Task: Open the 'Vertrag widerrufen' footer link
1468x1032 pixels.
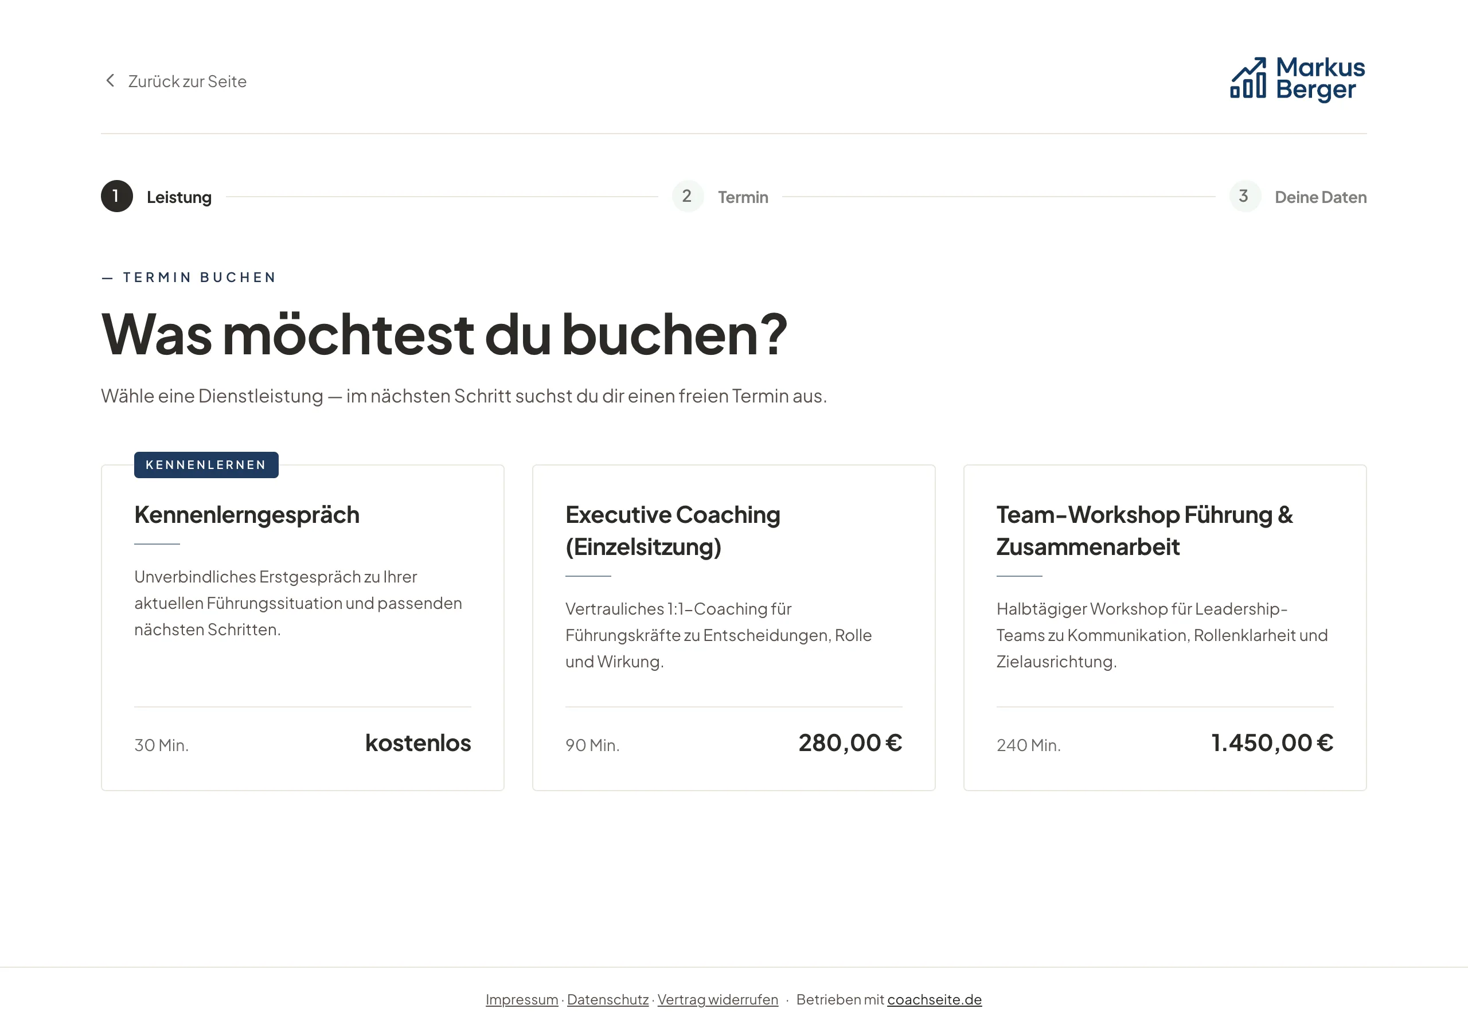Action: pyautogui.click(x=717, y=999)
